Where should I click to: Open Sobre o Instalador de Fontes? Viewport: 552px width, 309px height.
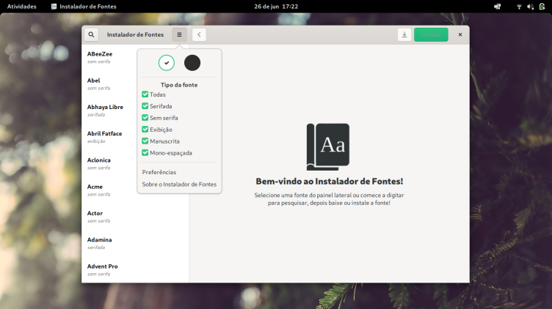[179, 185]
